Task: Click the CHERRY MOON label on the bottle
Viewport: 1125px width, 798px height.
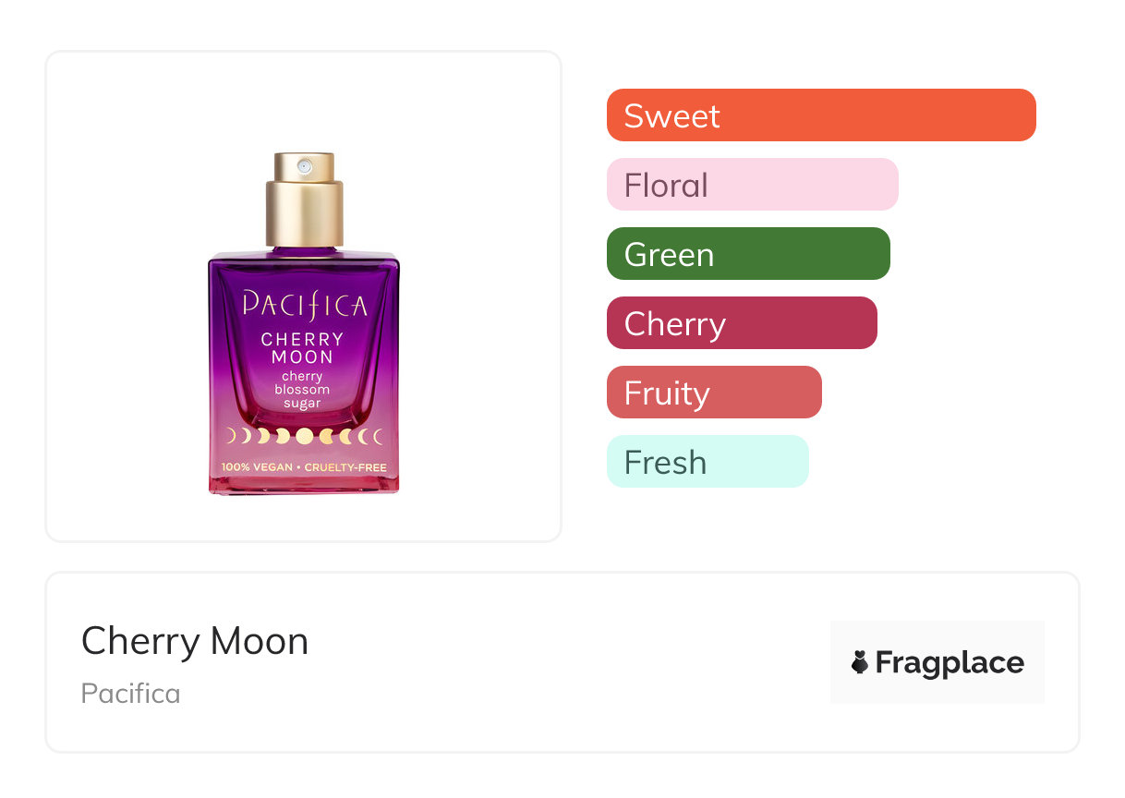Action: point(303,348)
